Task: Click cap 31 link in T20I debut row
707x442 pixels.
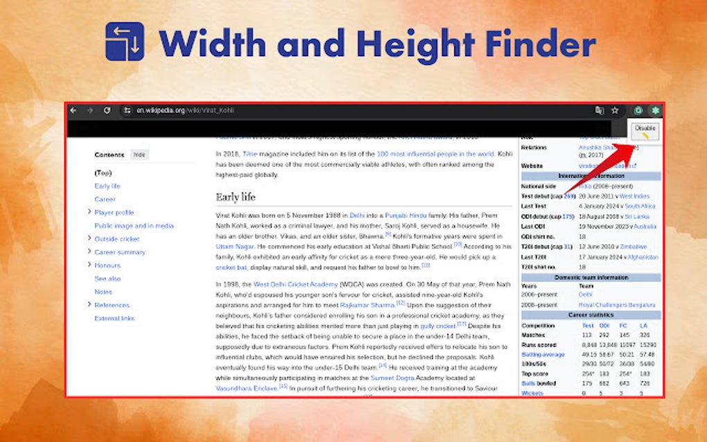Action: pos(568,247)
